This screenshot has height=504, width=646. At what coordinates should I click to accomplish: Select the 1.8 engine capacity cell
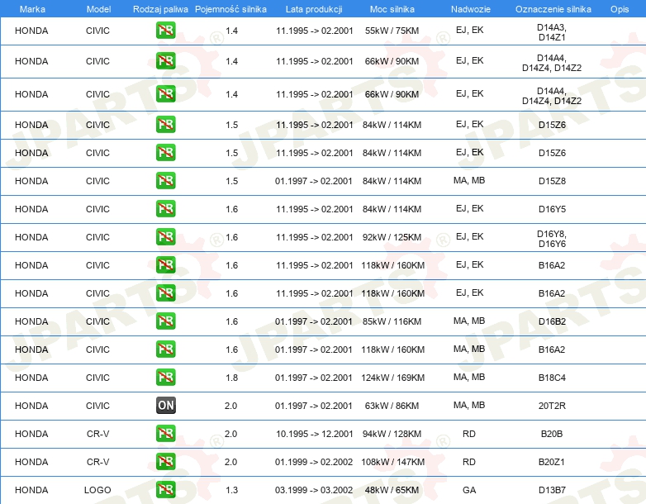(231, 378)
